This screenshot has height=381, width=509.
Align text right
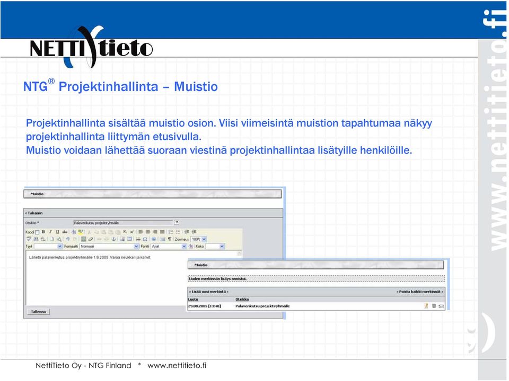tap(155, 232)
